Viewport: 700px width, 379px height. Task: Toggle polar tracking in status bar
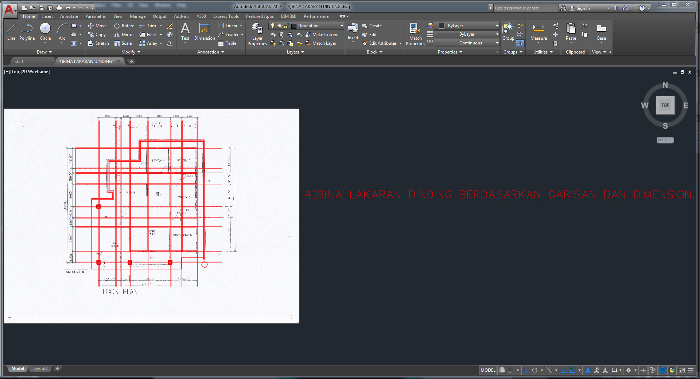tap(535, 370)
